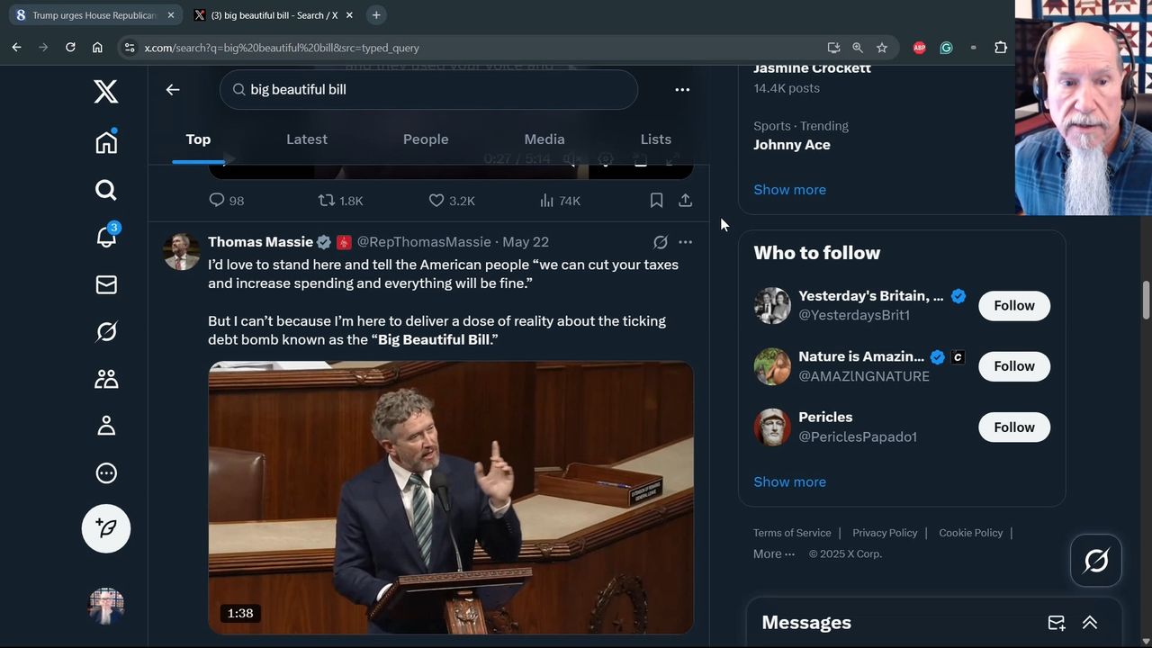The width and height of the screenshot is (1152, 648).
Task: Like the post with 3.2K likes
Action: 436,201
